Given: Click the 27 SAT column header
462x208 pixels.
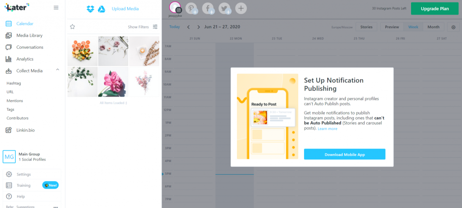Looking at the screenshot, I should click(x=442, y=39).
